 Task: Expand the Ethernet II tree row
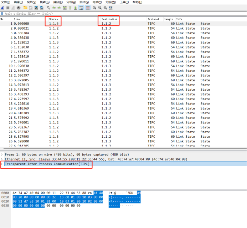(x=2, y=159)
